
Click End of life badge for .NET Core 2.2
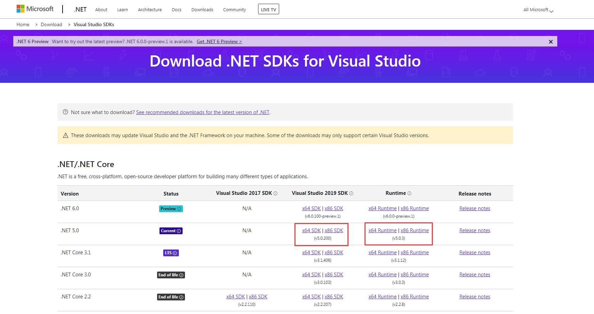pos(171,297)
